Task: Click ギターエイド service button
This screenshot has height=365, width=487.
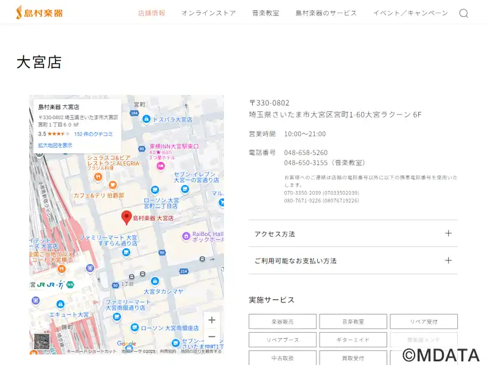Action: 353,340
